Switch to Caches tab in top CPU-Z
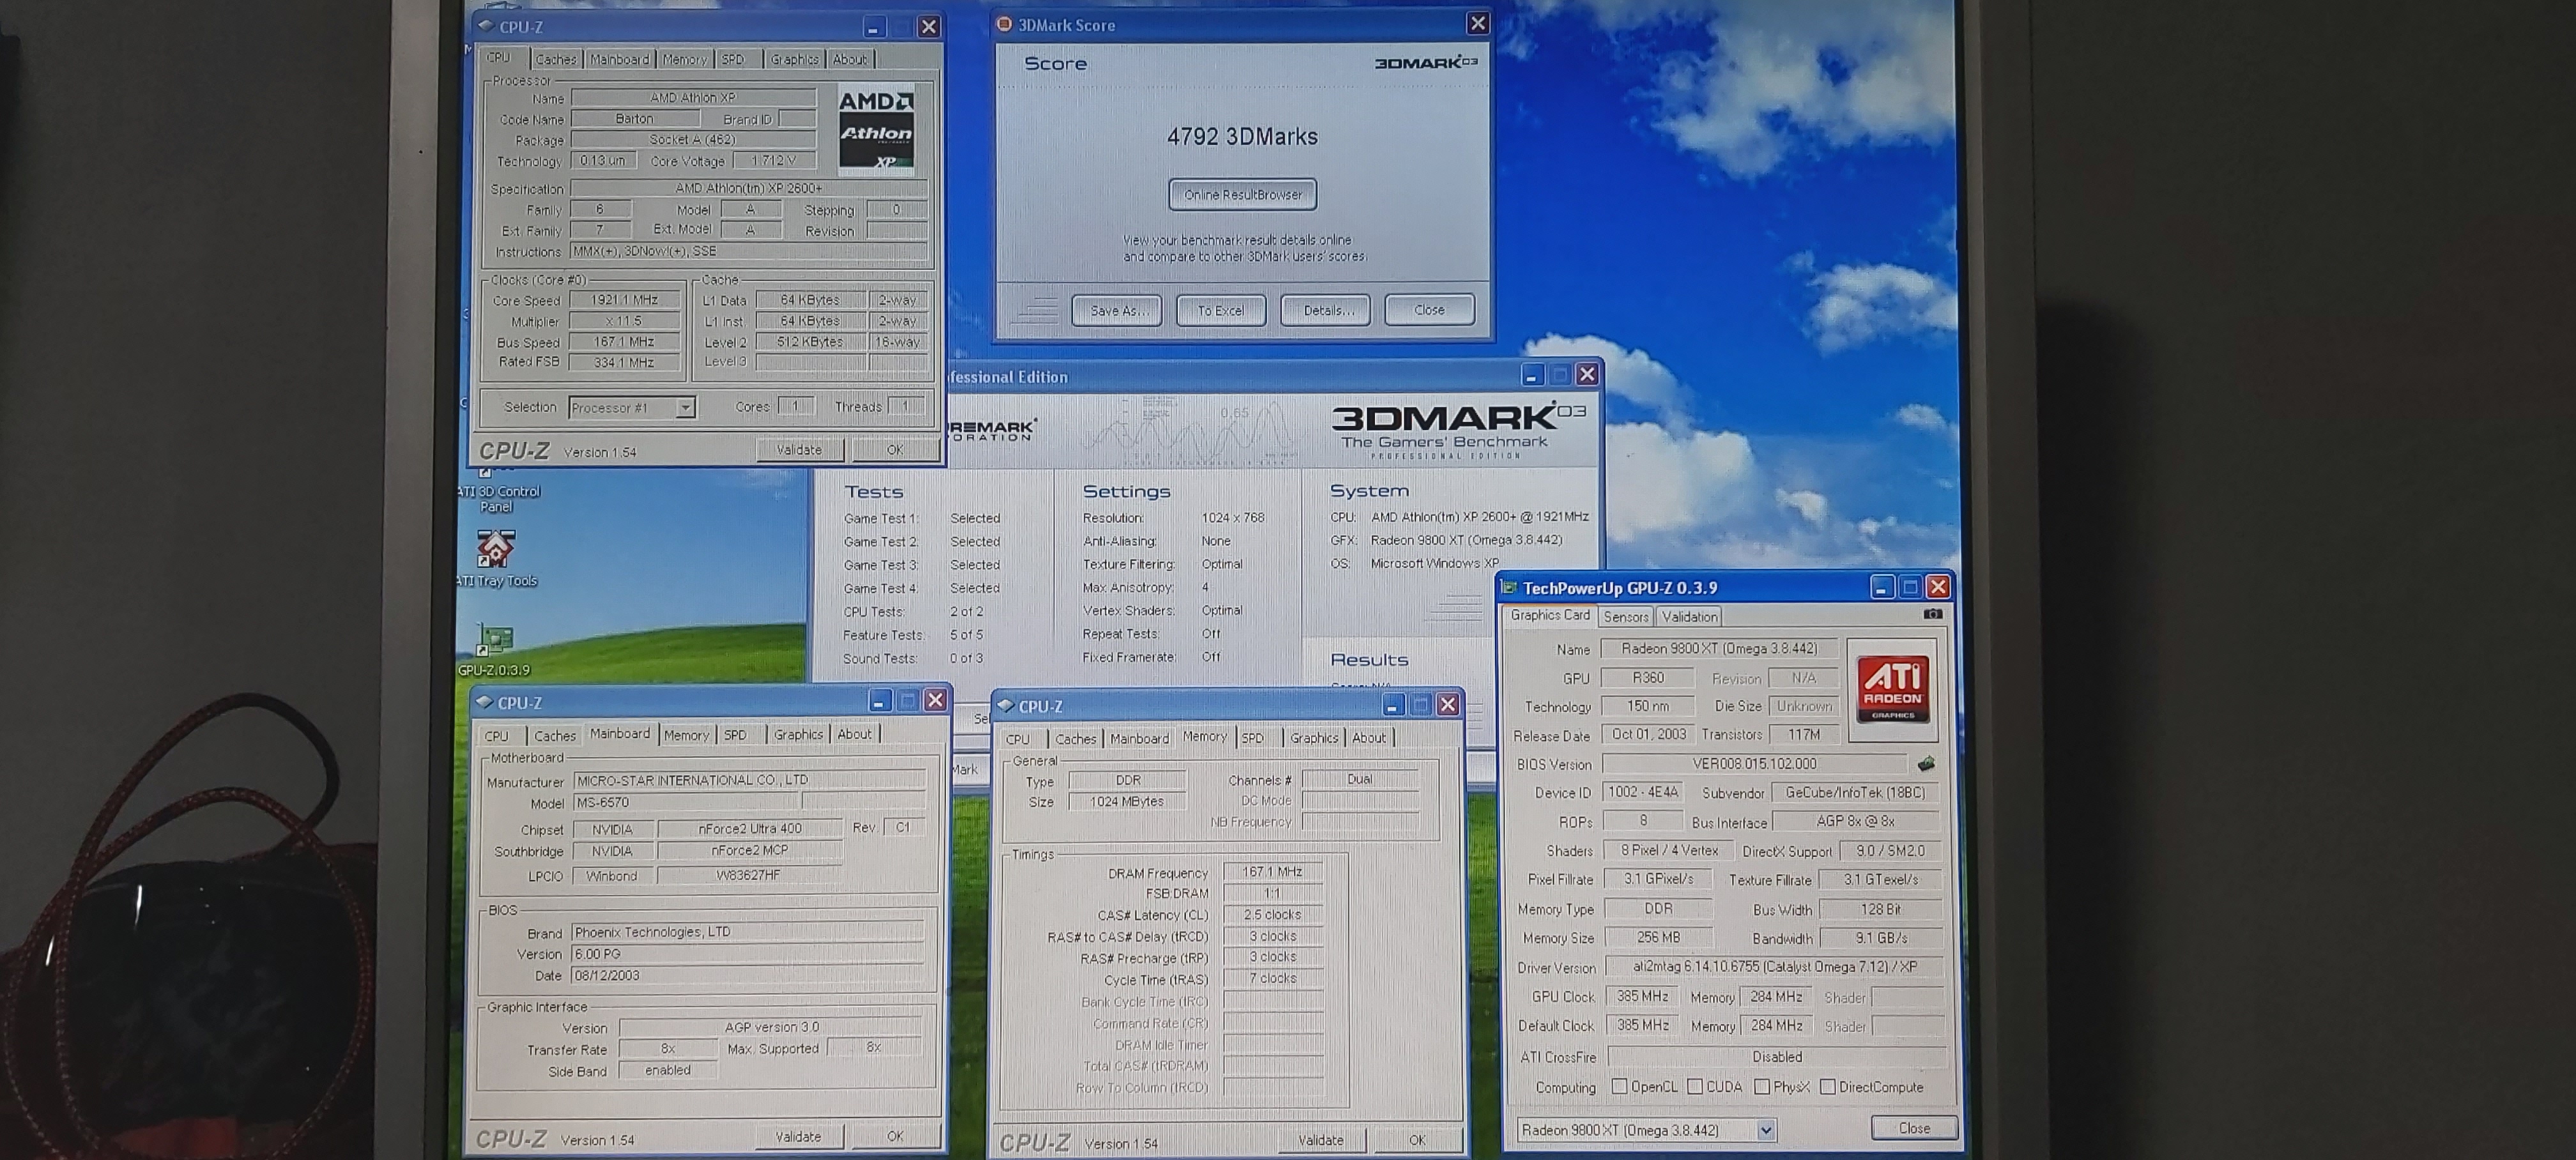The image size is (2576, 1160). click(x=556, y=60)
